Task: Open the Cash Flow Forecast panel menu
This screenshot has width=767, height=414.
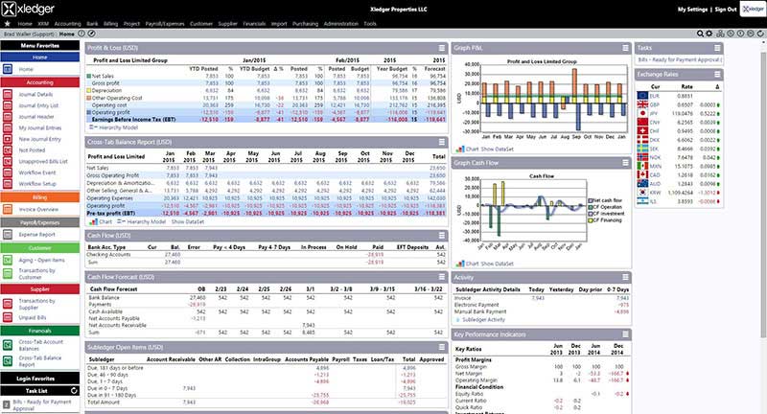Action: [442, 277]
